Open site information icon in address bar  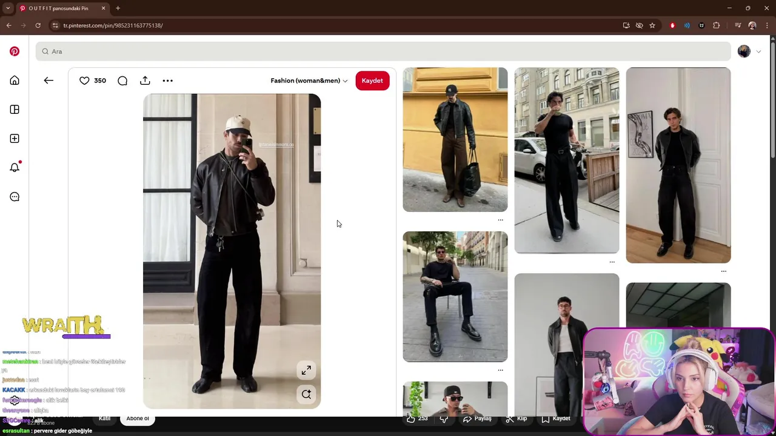coord(55,25)
